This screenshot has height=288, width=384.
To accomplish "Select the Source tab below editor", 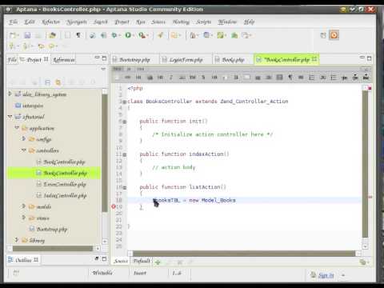I will [121, 261].
